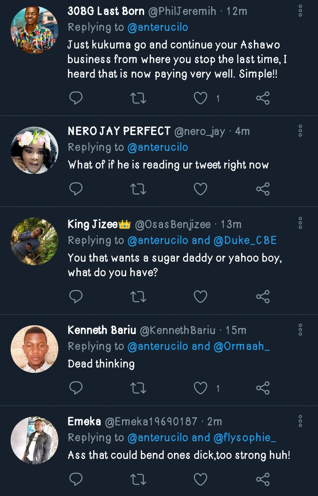Open the @Ormaah_ profile link
Image resolution: width=318 pixels, height=496 pixels.
[x=242, y=346]
